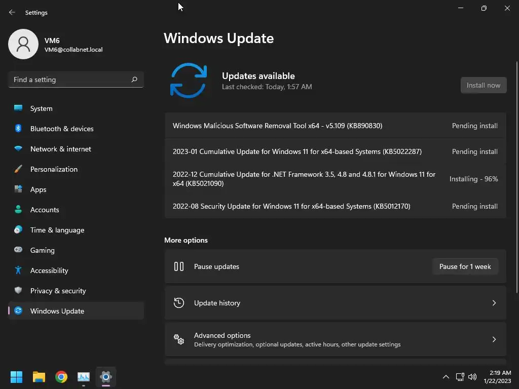Click the Windows Update sidebar label
The width and height of the screenshot is (519, 389).
tap(57, 311)
